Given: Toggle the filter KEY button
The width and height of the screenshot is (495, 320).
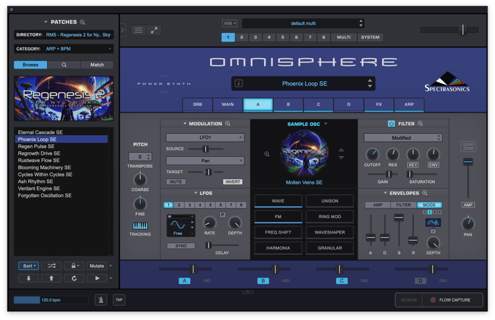Looking at the screenshot, I should 413,165.
